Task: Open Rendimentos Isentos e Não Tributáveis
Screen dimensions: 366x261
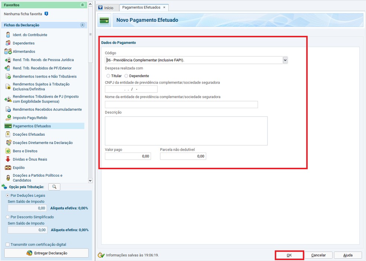Action: click(45, 76)
